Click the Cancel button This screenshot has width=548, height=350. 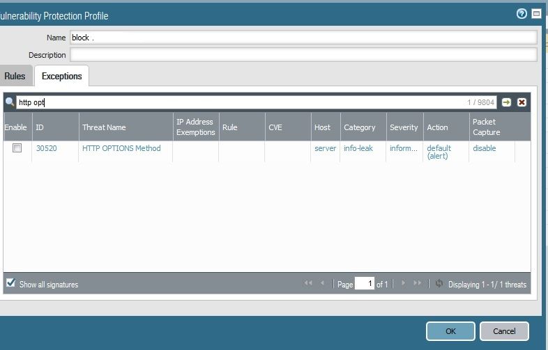(504, 331)
